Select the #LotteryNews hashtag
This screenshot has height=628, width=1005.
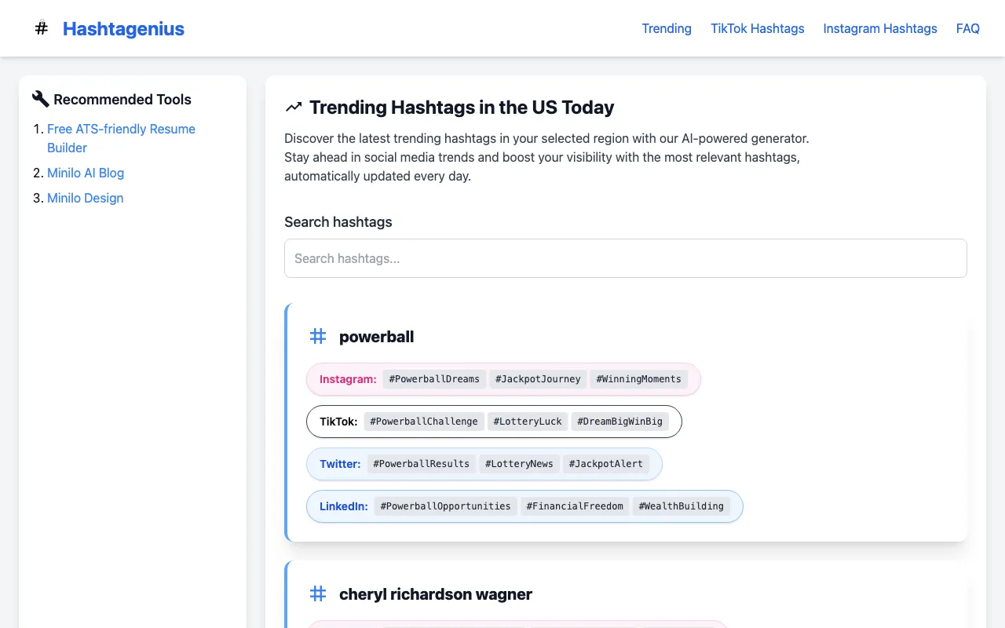point(519,464)
